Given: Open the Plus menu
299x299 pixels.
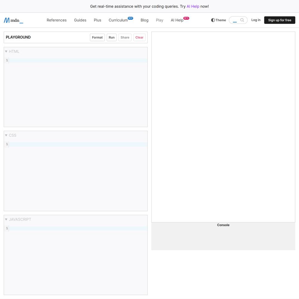Looking at the screenshot, I should point(97,20).
